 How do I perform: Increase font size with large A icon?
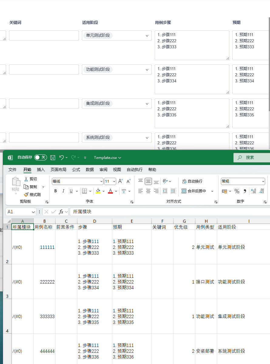point(120,181)
